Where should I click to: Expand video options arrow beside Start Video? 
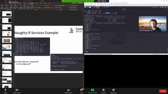click(x=22, y=90)
